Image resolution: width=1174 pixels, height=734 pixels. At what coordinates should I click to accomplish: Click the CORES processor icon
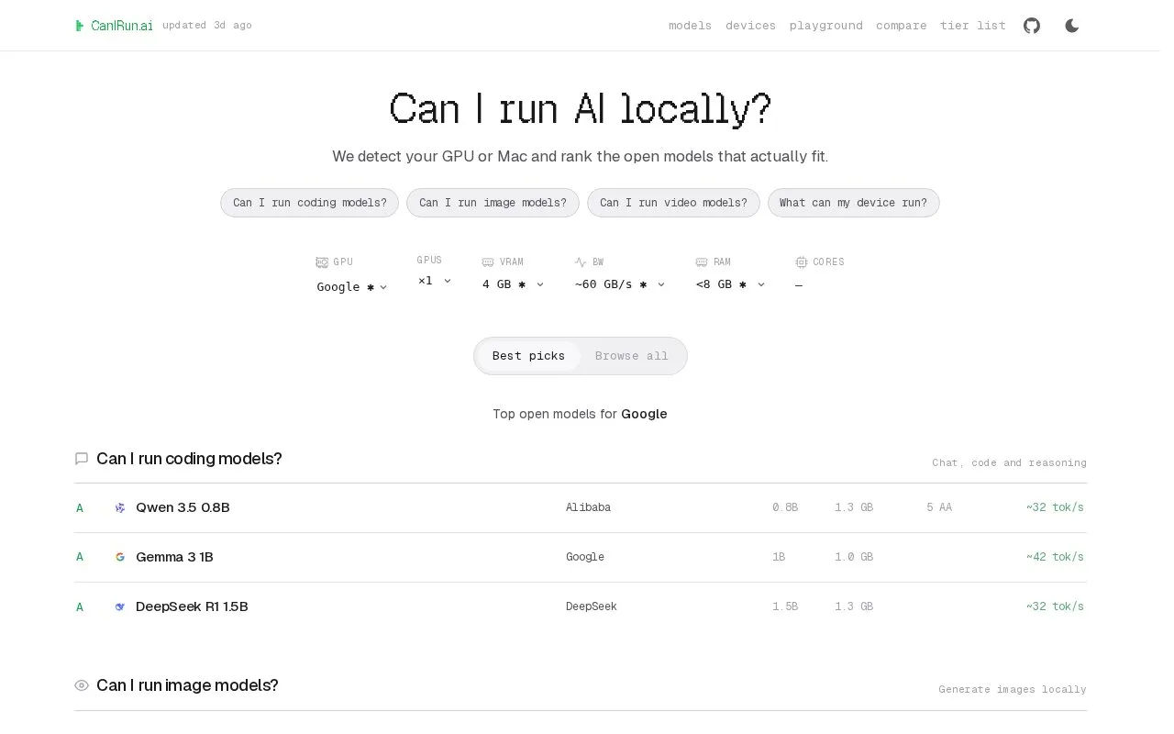pos(802,262)
